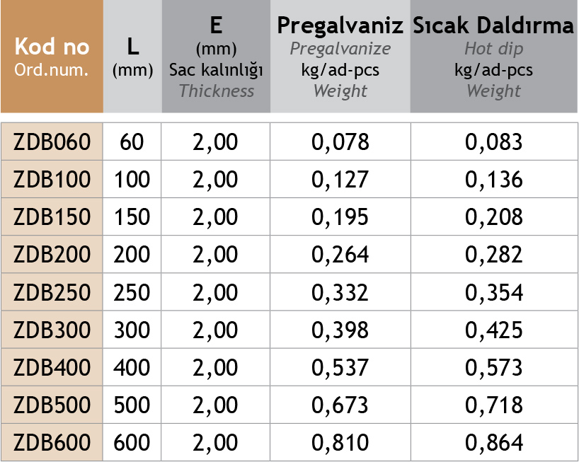This screenshot has width=579, height=462.
Task: Select hot dip weight 0,864 cell
Action: [x=494, y=443]
